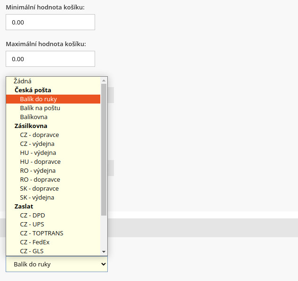Select RO - výdejna option
Screen dimensions: 298x281
[x=38, y=170]
